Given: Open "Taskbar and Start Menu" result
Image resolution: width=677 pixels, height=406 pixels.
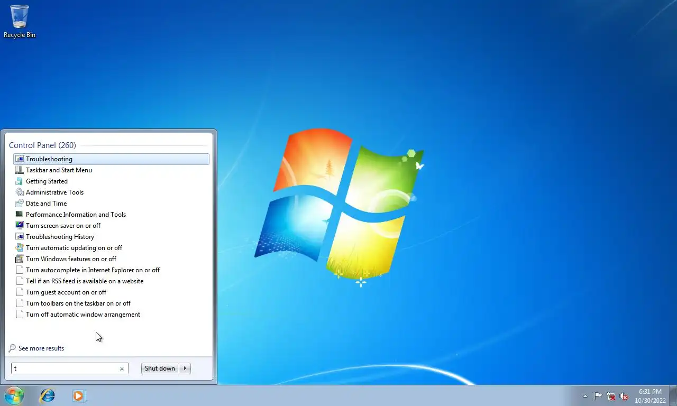Looking at the screenshot, I should tap(111, 170).
